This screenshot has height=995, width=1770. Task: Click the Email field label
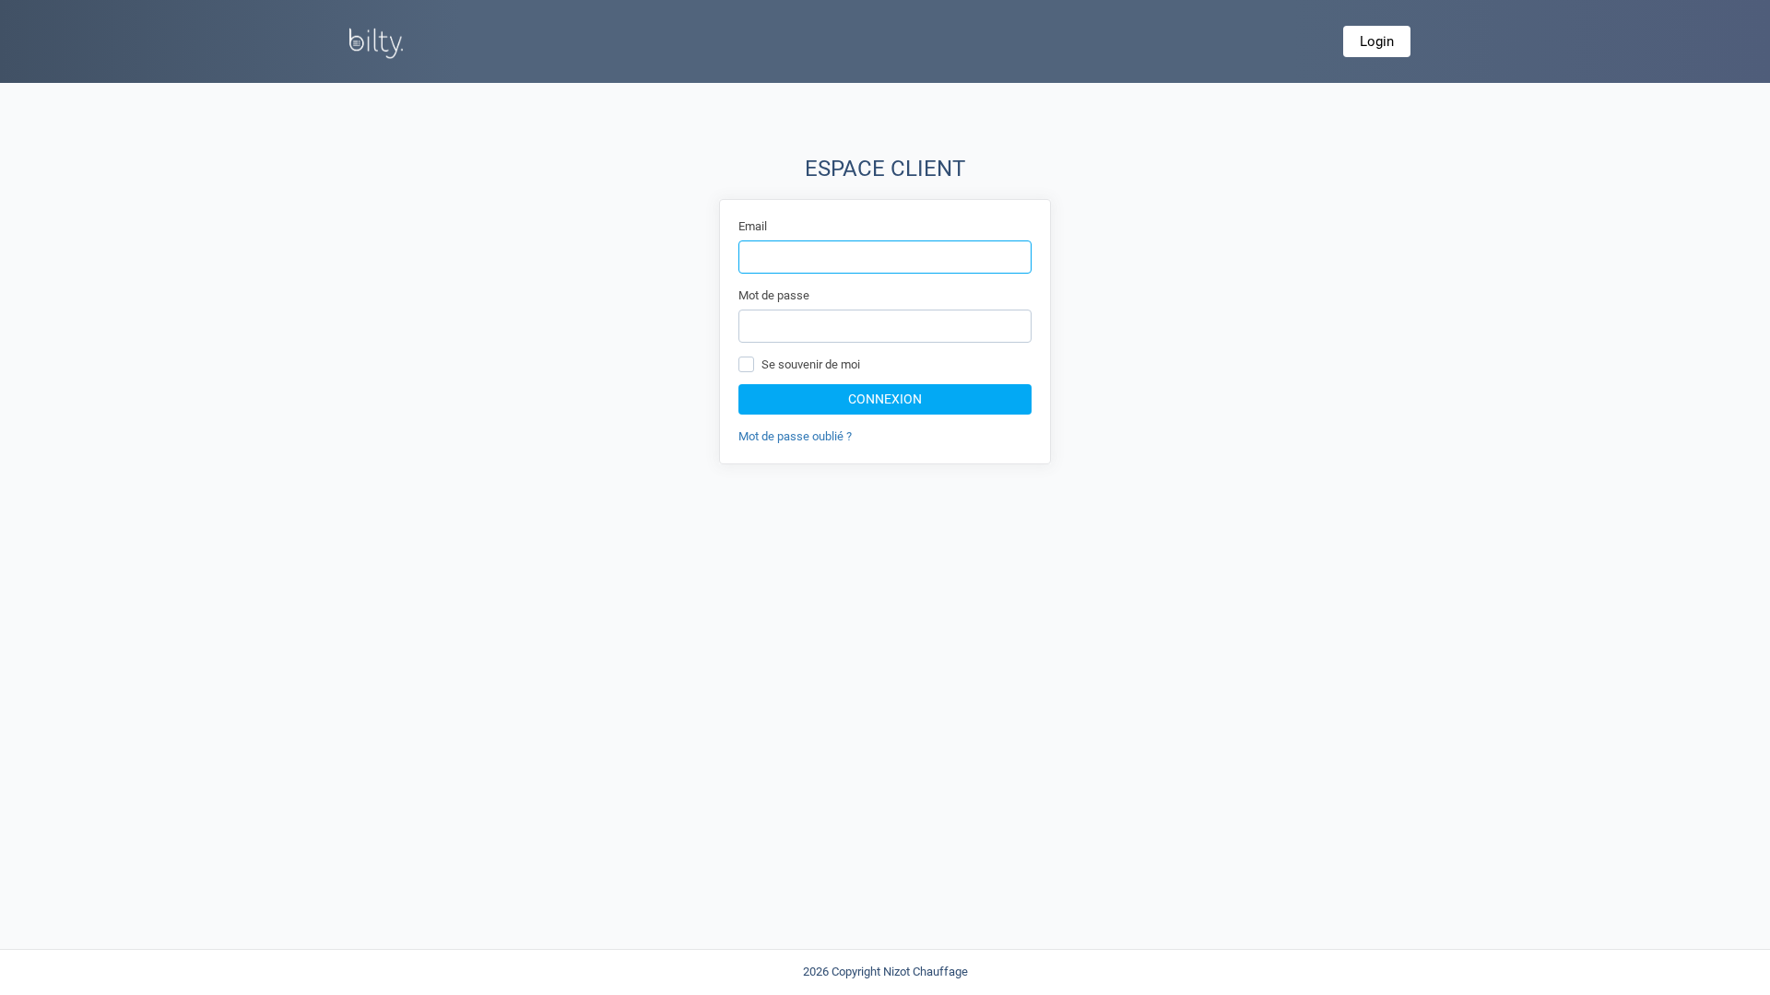click(x=752, y=227)
